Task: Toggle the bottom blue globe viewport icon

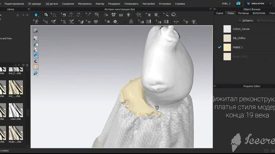Action: point(36,73)
